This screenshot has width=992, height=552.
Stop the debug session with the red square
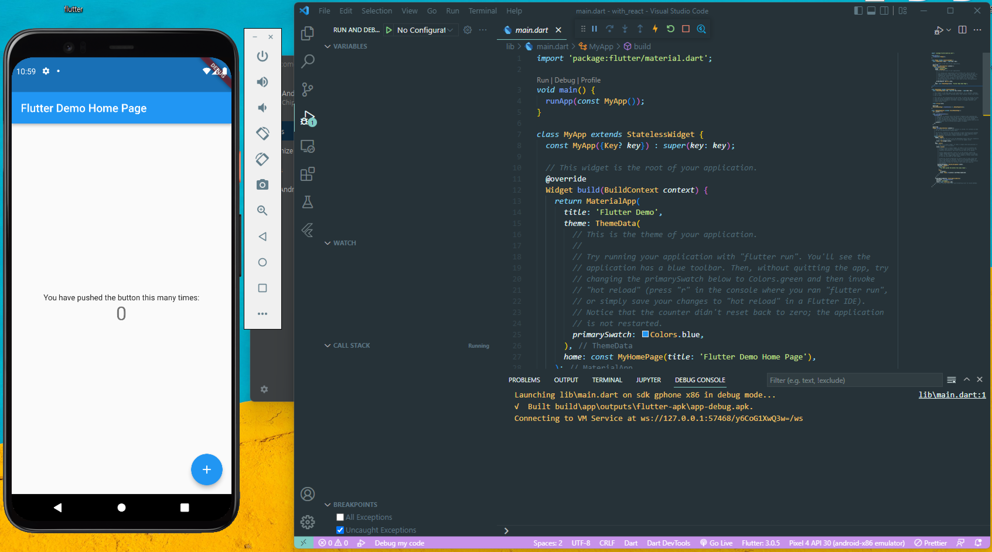[x=686, y=29]
